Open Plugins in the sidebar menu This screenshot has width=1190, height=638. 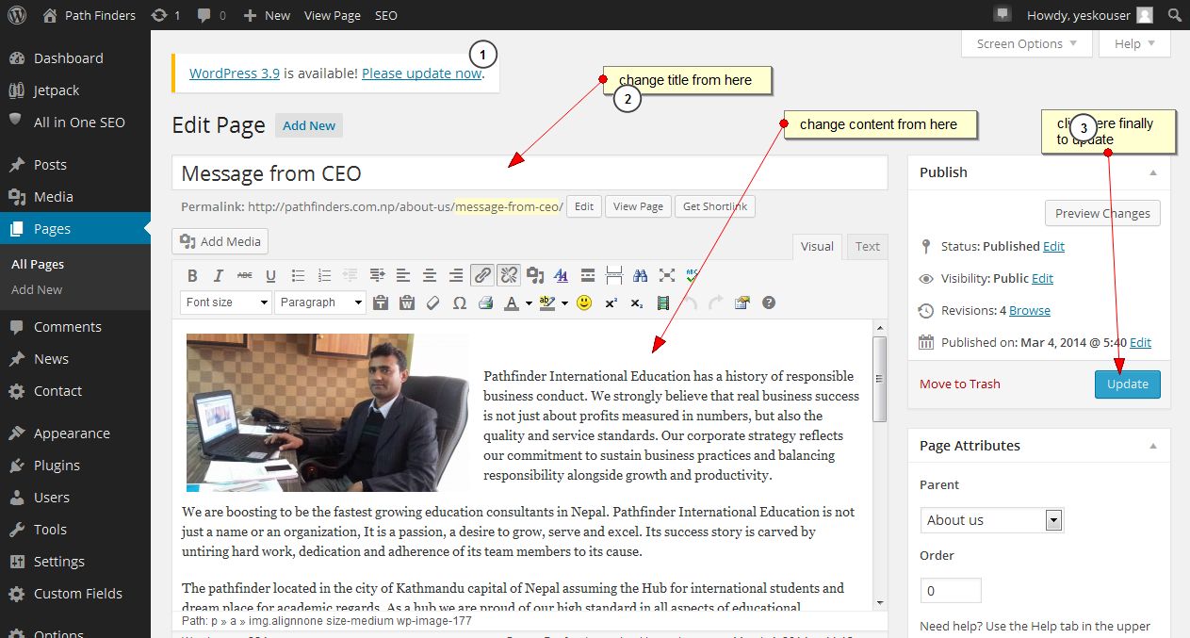[x=57, y=466]
